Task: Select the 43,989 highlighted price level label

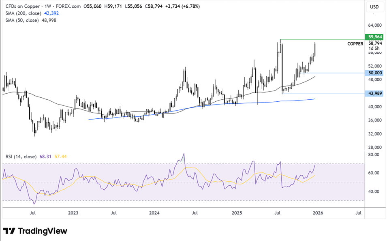Action: point(374,93)
